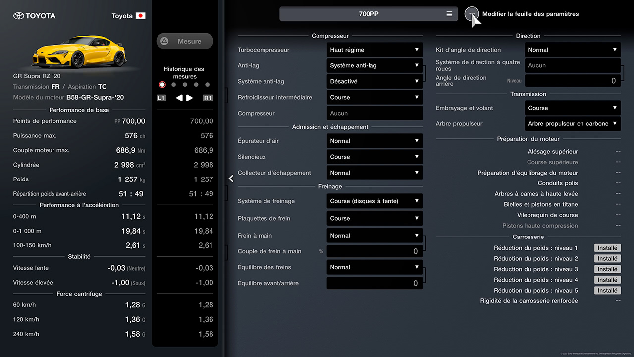Click Installé for Réduction du poids niveau 1
Viewport: 634px width, 357px height.
click(607, 248)
